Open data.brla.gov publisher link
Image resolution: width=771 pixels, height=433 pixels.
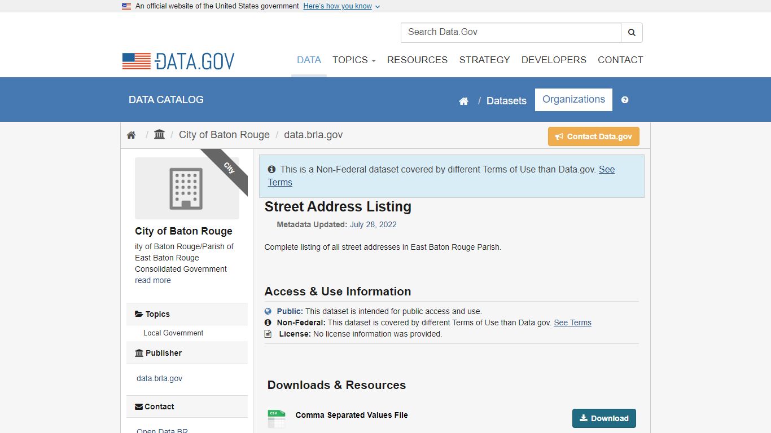coord(159,378)
